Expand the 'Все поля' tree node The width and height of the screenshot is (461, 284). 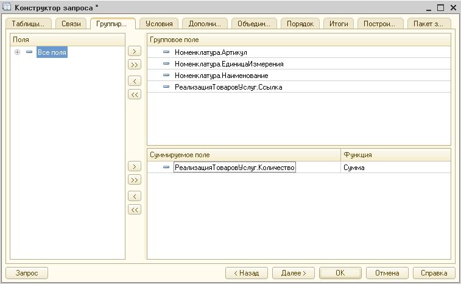[18, 52]
